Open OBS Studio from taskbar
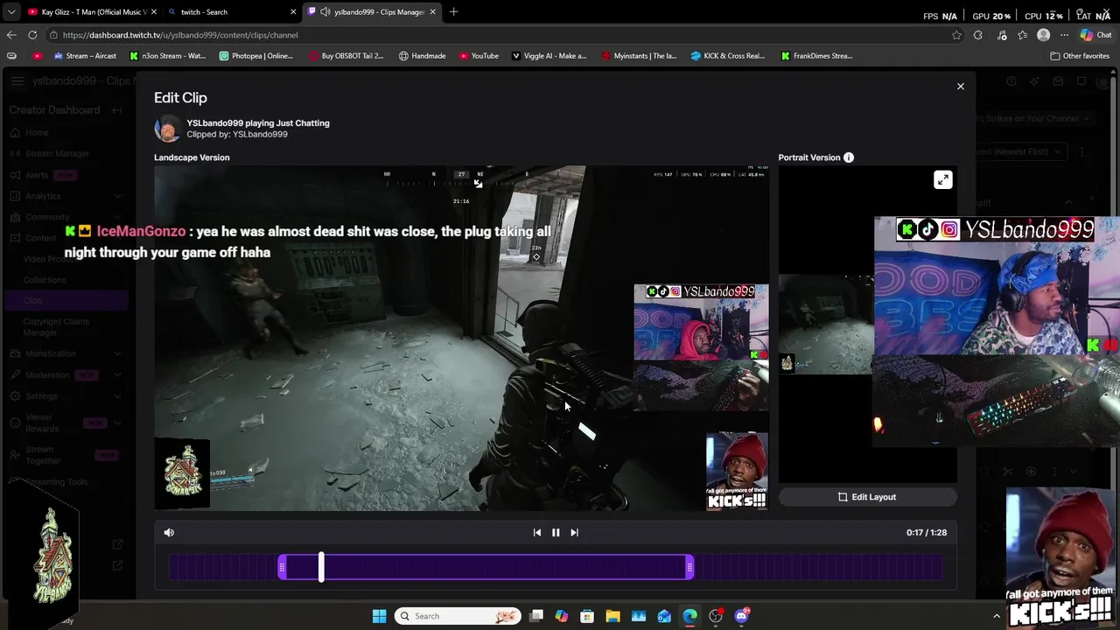Viewport: 1120px width, 630px height. tap(716, 616)
